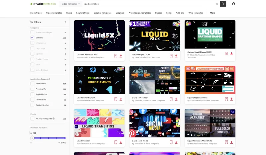
Task: Download Cartoon Liquid Shapes | FCPX
Action: point(231,53)
